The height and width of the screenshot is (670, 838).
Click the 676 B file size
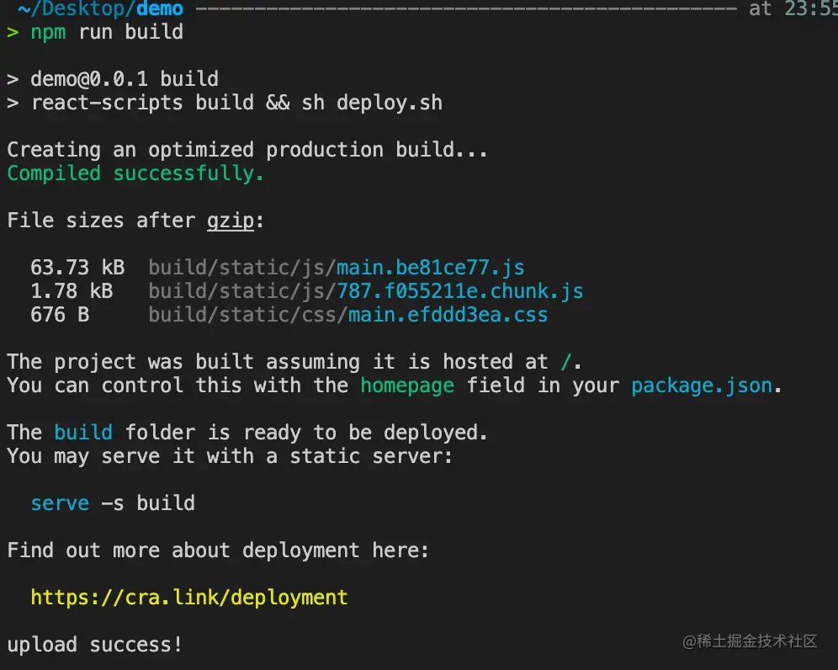click(x=60, y=315)
